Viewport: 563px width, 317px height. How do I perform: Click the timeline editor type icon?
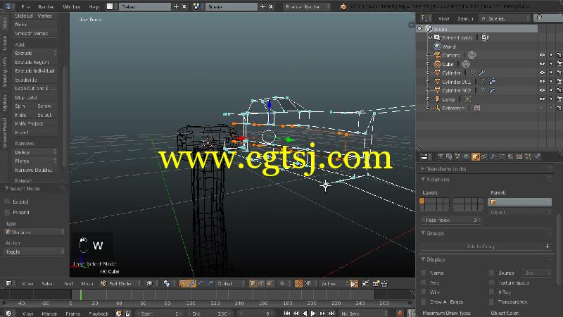pos(8,313)
